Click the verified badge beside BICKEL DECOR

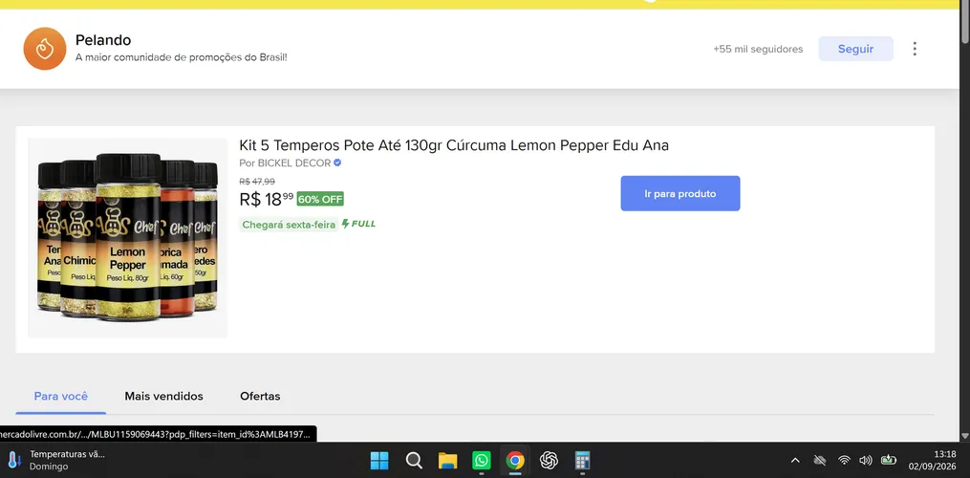point(337,163)
